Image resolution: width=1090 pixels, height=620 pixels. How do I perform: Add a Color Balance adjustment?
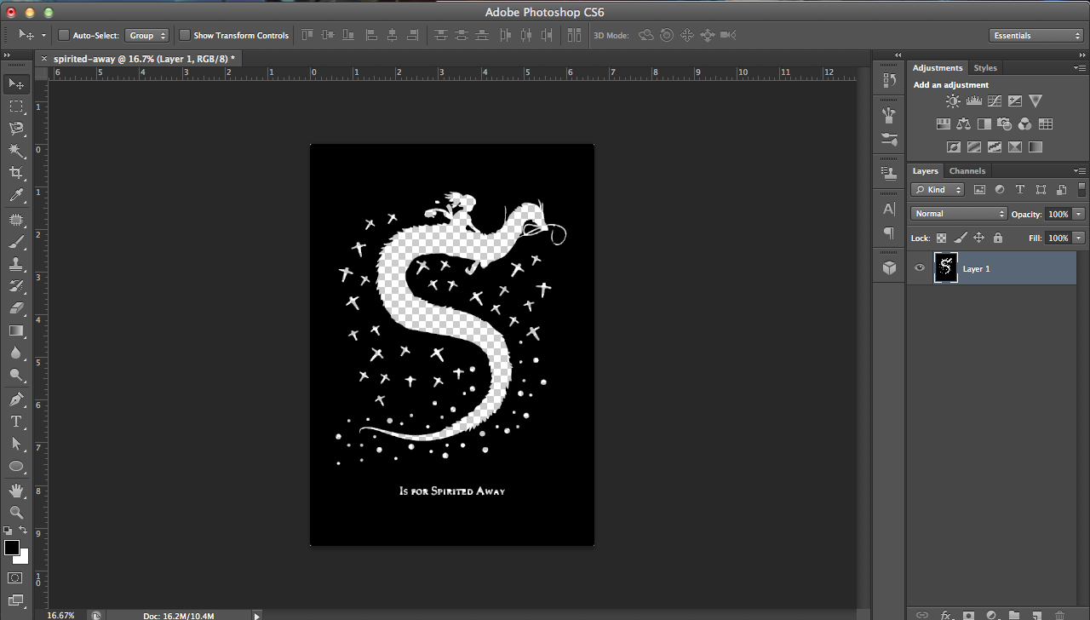963,124
